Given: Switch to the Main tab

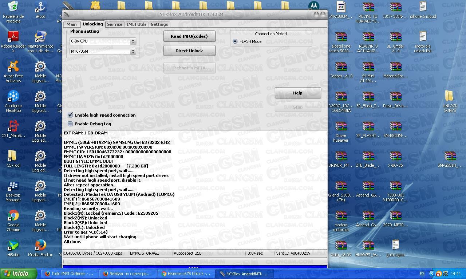Looking at the screenshot, I should pos(71,24).
